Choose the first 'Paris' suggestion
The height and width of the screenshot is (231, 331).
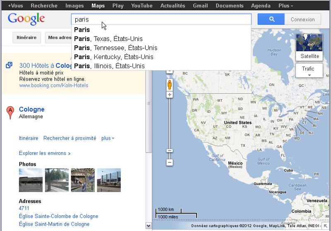161,30
